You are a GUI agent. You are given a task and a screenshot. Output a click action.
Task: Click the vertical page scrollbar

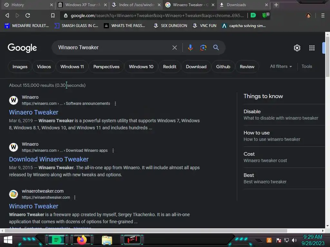coord(327,57)
